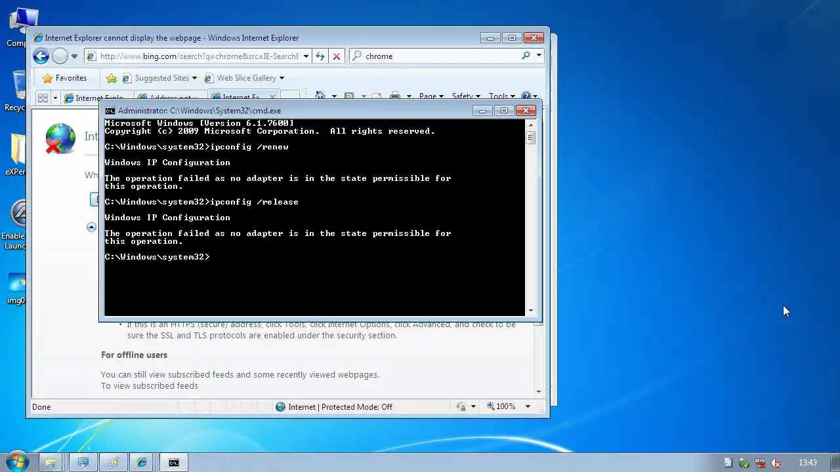Screen dimensions: 840x472
Task: Expand the zoom level dropdown arrow
Action: coord(527,406)
